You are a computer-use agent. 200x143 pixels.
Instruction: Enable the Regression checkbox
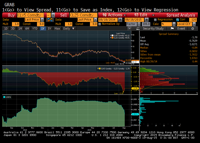[155, 20]
